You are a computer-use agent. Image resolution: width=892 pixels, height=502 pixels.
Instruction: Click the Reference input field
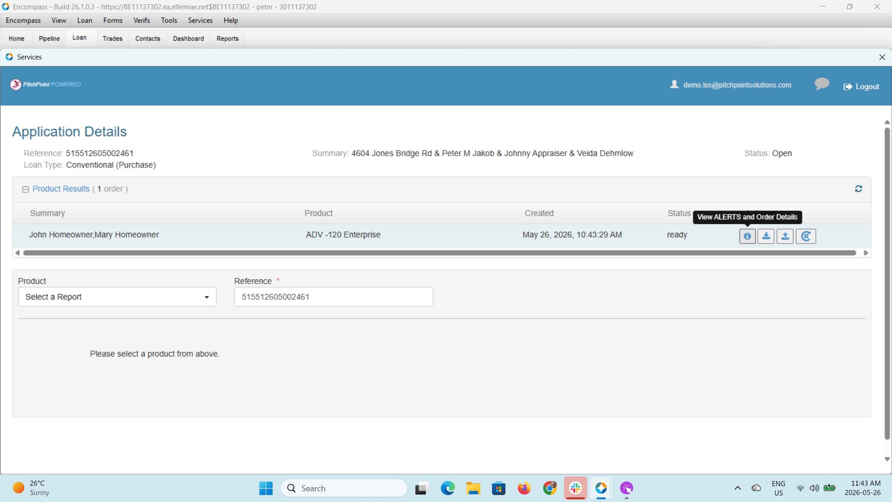click(334, 297)
